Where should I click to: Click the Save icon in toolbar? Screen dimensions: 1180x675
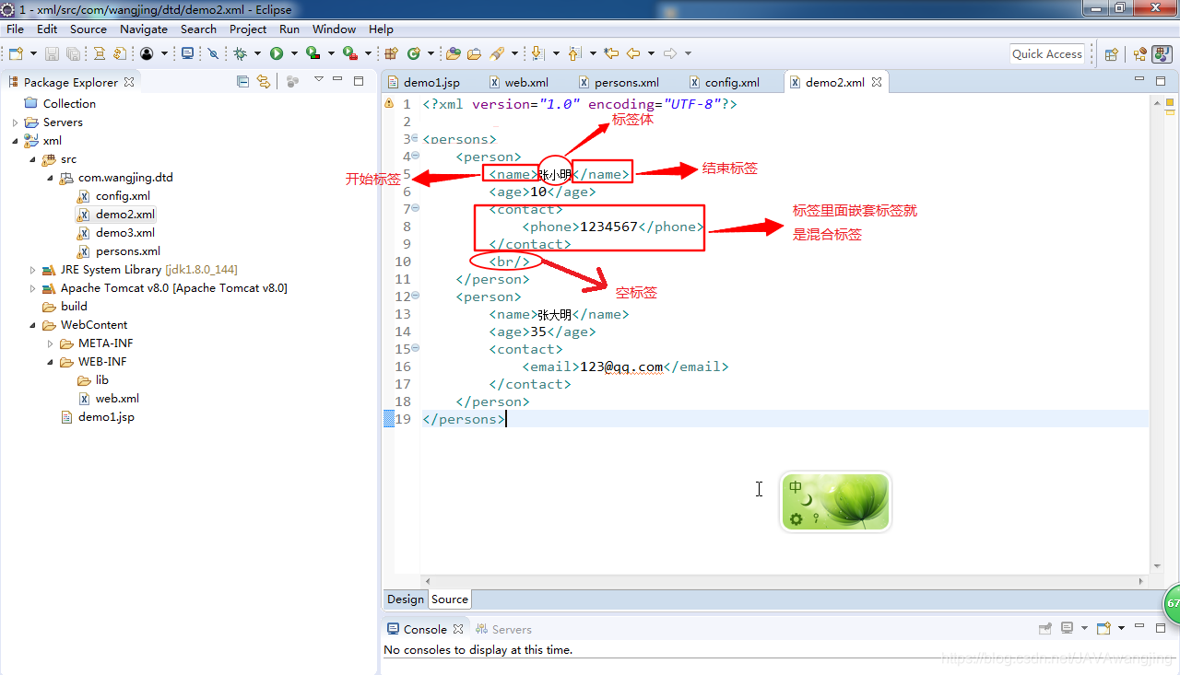[x=52, y=53]
